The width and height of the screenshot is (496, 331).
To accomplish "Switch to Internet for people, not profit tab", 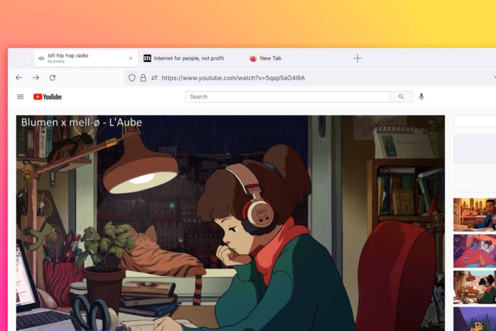I will (184, 58).
